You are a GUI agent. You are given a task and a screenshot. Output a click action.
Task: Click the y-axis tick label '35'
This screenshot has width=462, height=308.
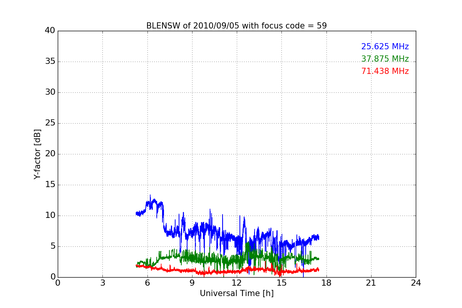click(x=50, y=62)
